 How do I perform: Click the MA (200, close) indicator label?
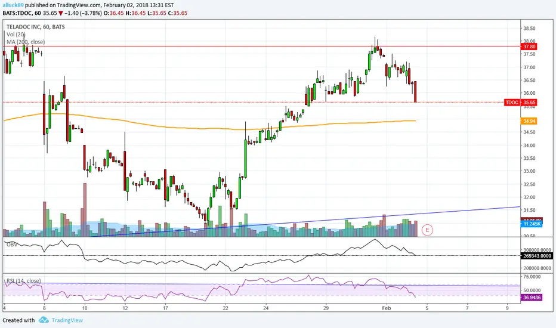[x=26, y=42]
